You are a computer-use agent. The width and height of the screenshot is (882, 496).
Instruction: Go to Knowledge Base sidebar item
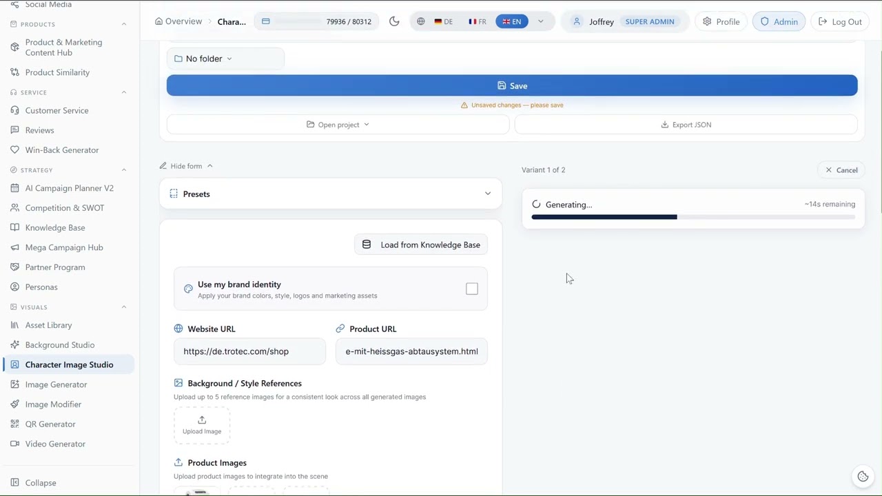(69, 227)
